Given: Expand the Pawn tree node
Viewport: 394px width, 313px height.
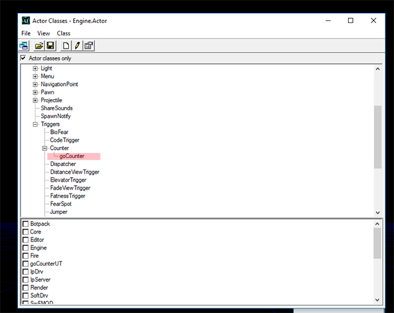Looking at the screenshot, I should [35, 93].
